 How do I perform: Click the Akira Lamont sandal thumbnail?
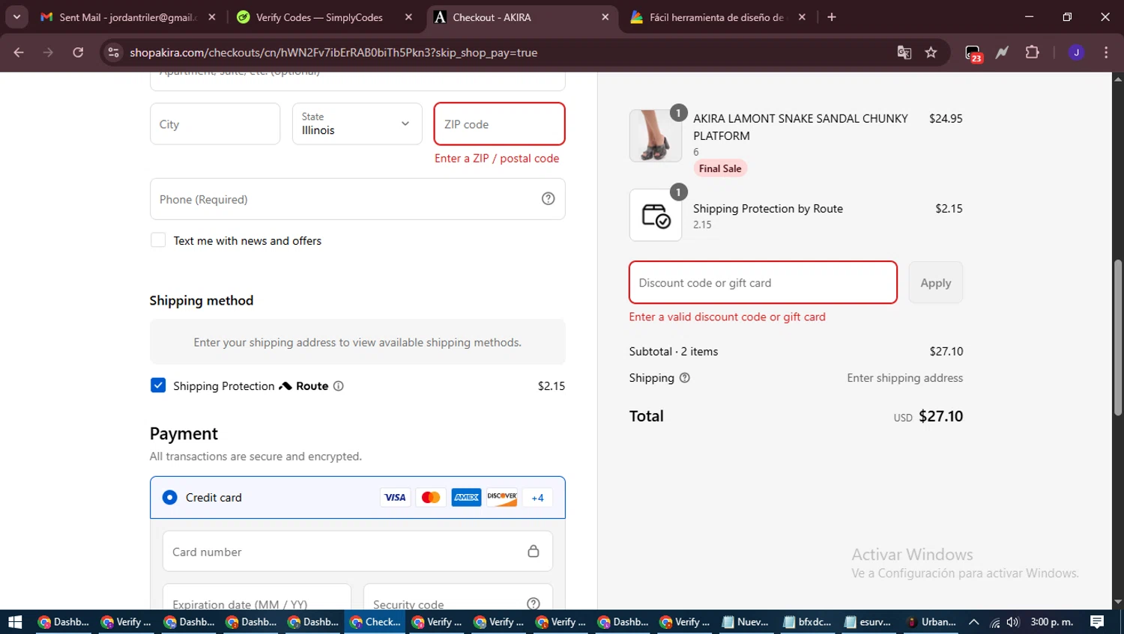[656, 136]
